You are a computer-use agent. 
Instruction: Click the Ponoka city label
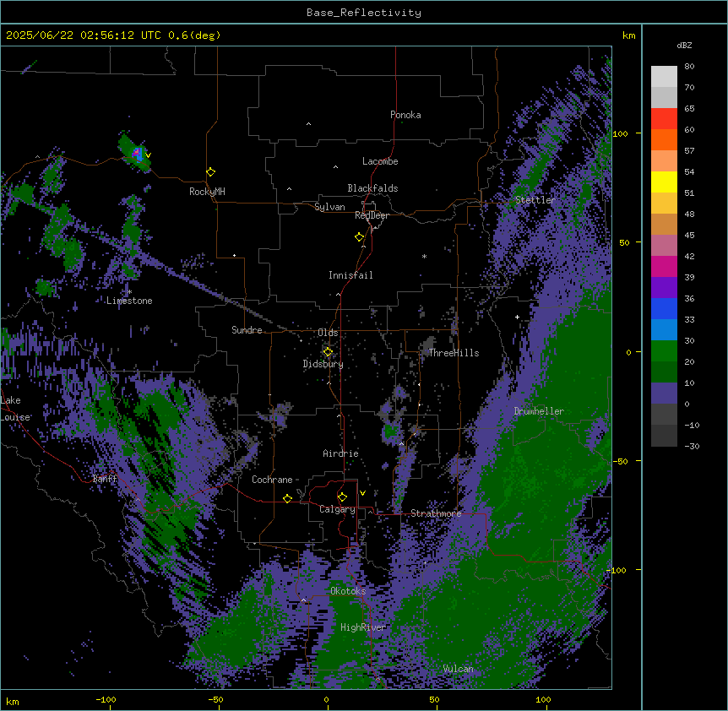tap(405, 115)
